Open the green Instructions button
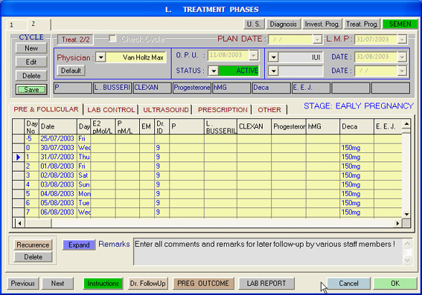Viewport: 422px width, 295px height. [x=103, y=283]
